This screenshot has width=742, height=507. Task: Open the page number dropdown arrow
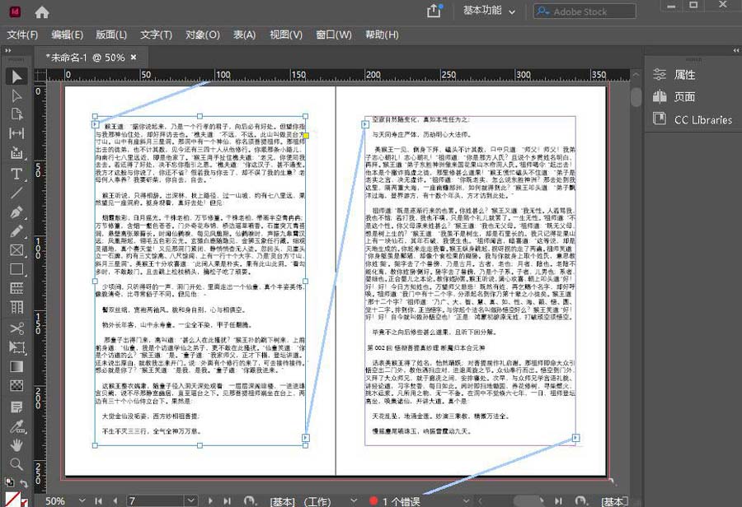(x=190, y=501)
